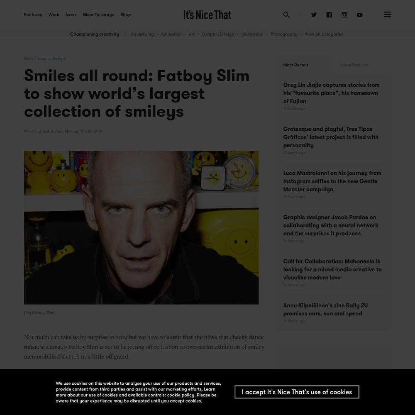This screenshot has width=415, height=415.
Task: Open the Illustration category link
Action: 252,34
